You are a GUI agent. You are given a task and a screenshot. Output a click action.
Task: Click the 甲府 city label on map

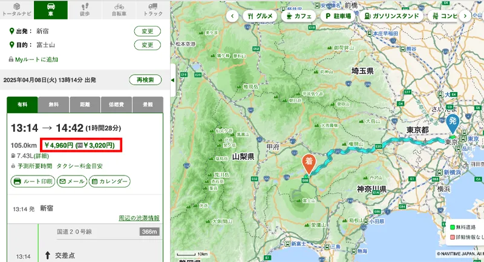[273, 147]
